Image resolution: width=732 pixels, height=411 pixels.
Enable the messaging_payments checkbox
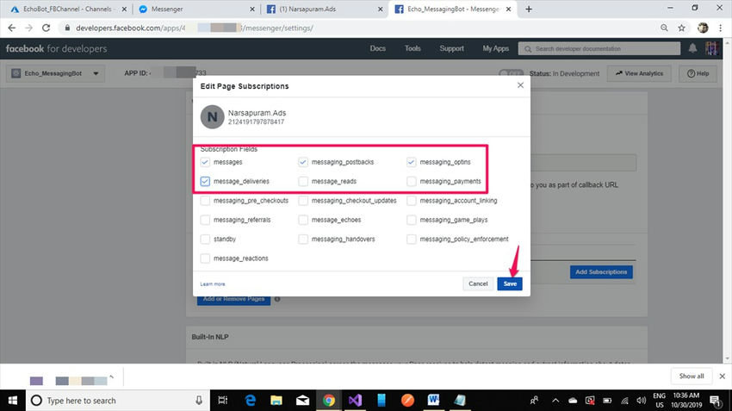411,181
